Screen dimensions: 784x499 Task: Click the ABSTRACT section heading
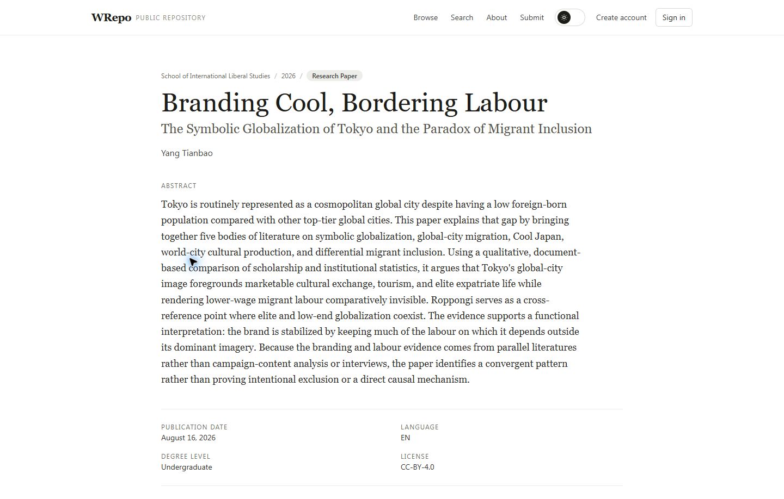click(179, 186)
